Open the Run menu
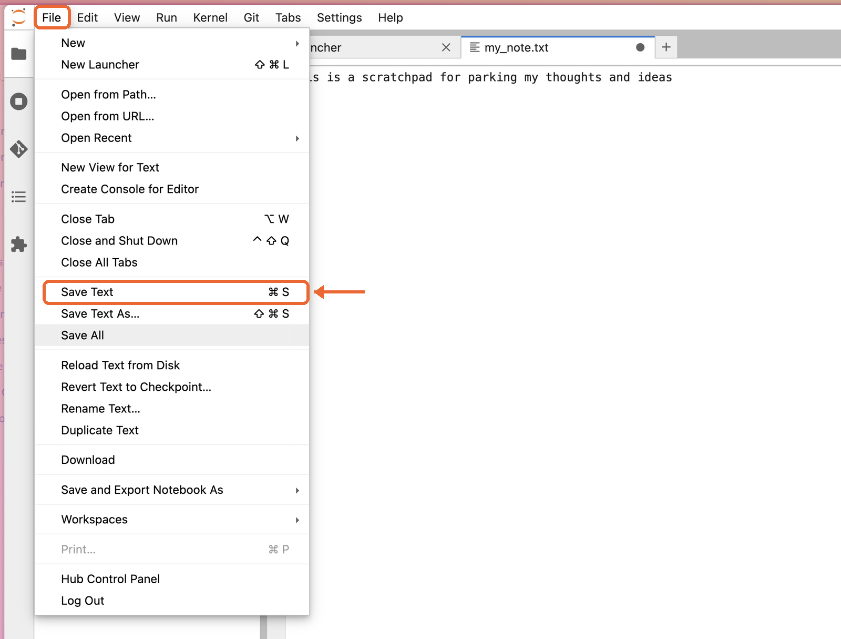The width and height of the screenshot is (841, 639). pos(166,17)
